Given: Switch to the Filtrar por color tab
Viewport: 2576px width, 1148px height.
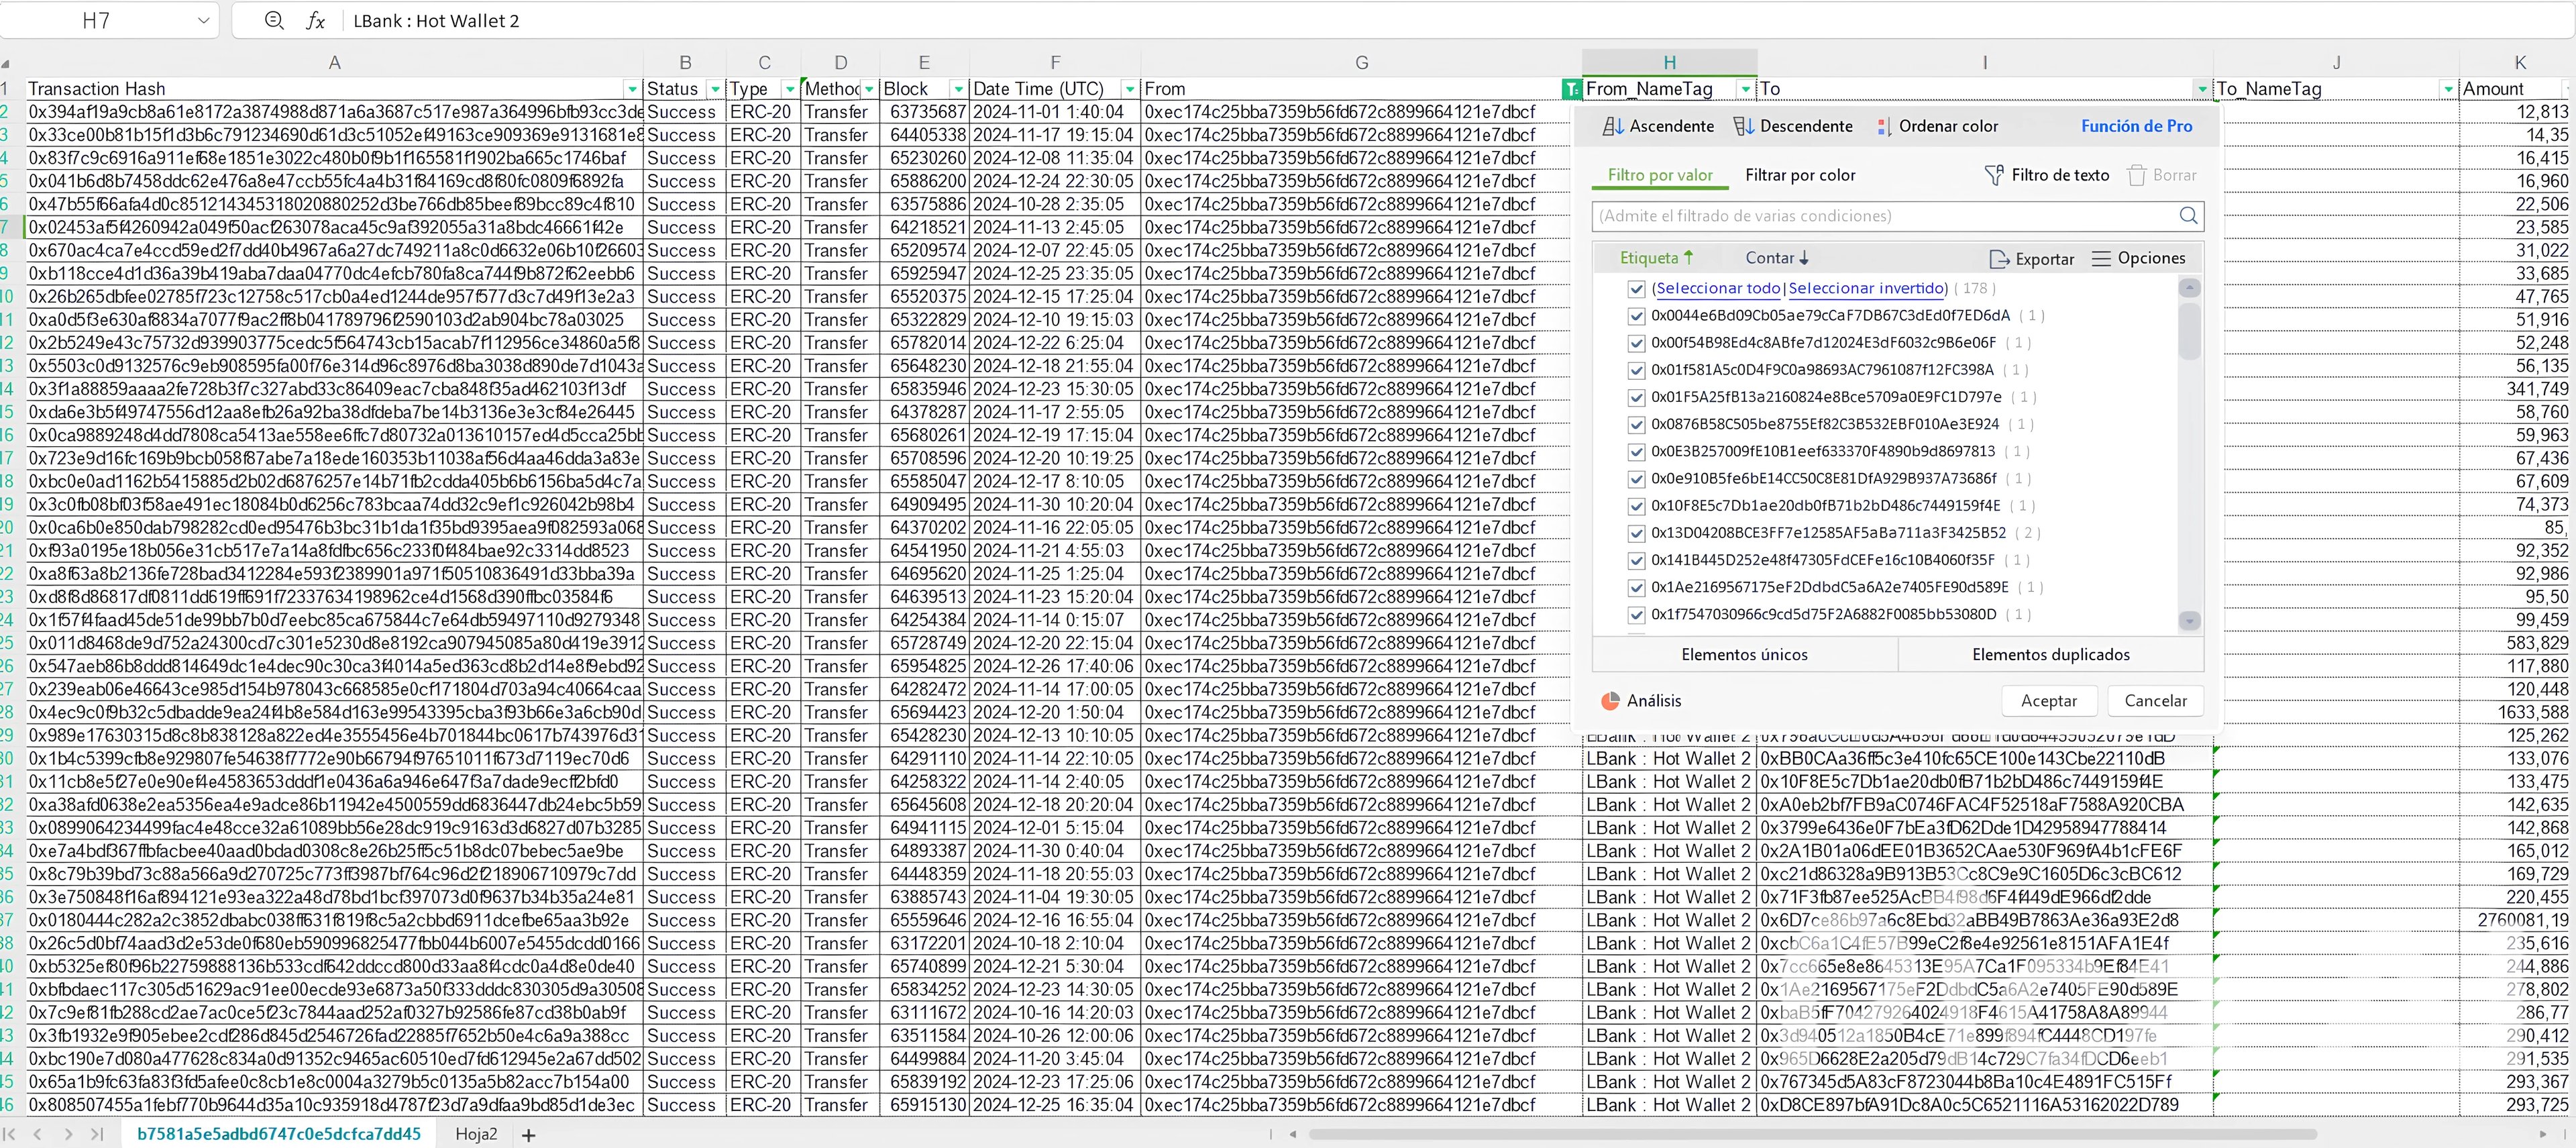Looking at the screenshot, I should [x=1800, y=175].
